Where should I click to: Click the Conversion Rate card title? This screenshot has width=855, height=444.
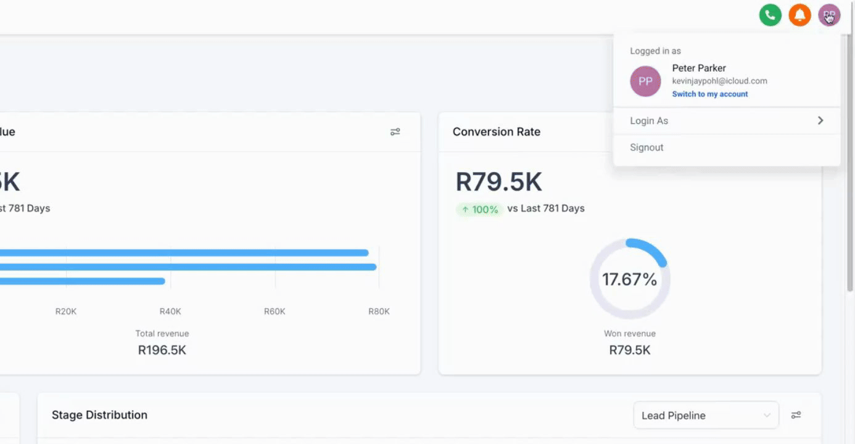[496, 132]
